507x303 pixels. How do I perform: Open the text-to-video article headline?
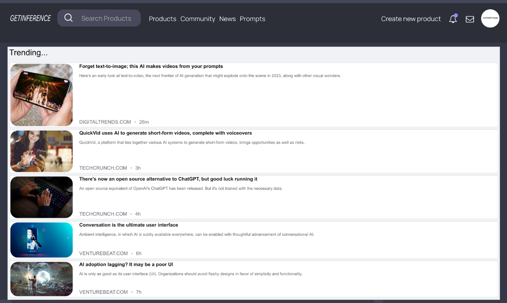click(x=151, y=66)
